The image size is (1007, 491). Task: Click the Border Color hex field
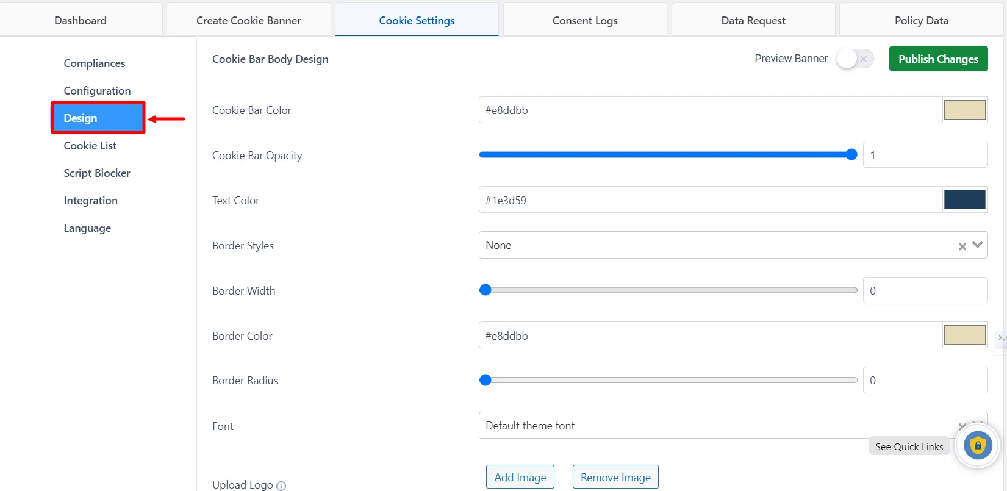[710, 335]
